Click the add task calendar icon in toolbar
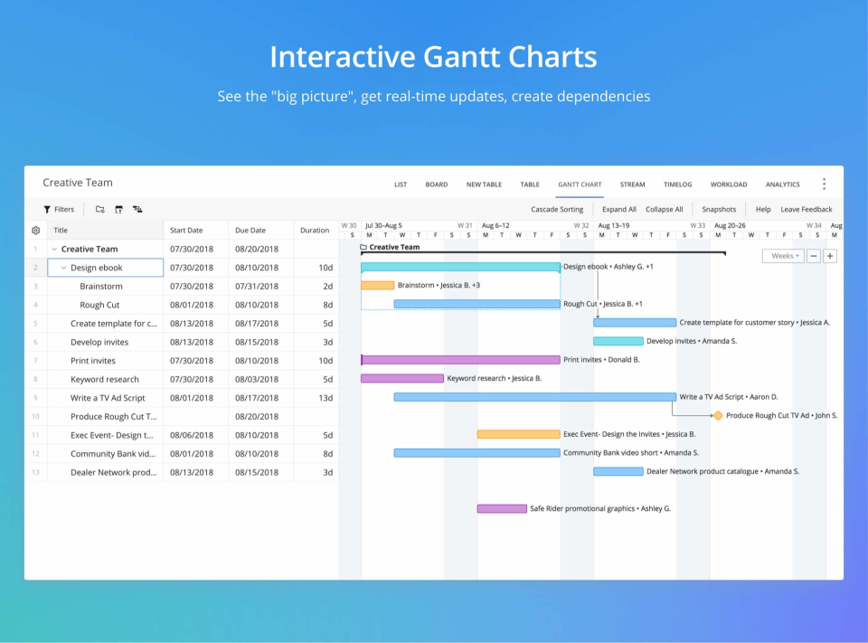868x643 pixels. pyautogui.click(x=118, y=209)
